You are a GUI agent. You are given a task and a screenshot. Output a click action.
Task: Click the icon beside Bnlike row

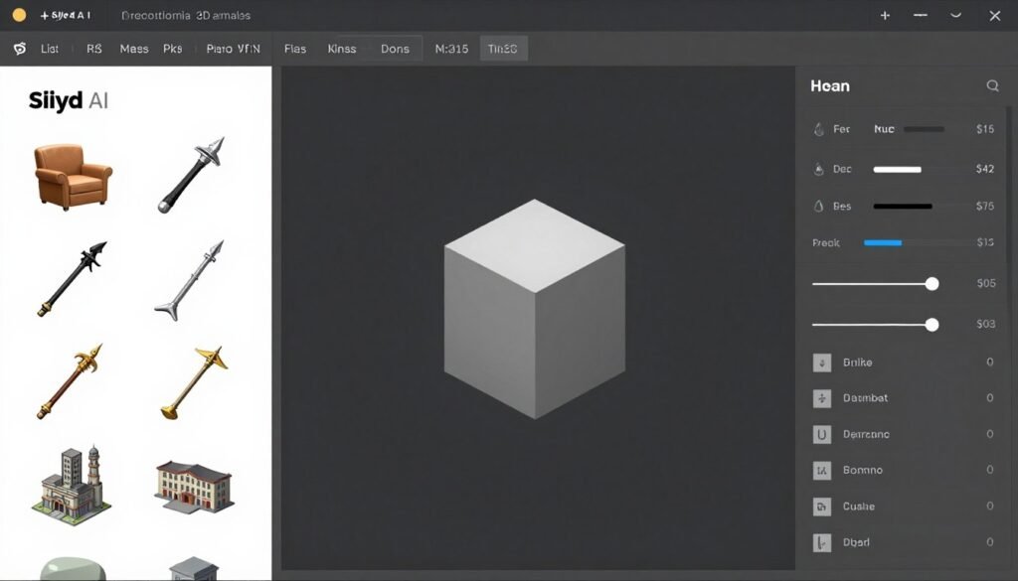click(822, 363)
